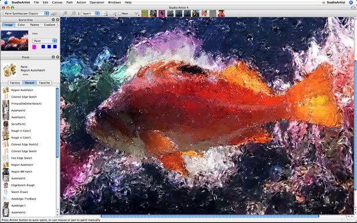Select the Rough in Color5 preset
Image resolution: width=357 pixels, height=223 pixels.
28,138
